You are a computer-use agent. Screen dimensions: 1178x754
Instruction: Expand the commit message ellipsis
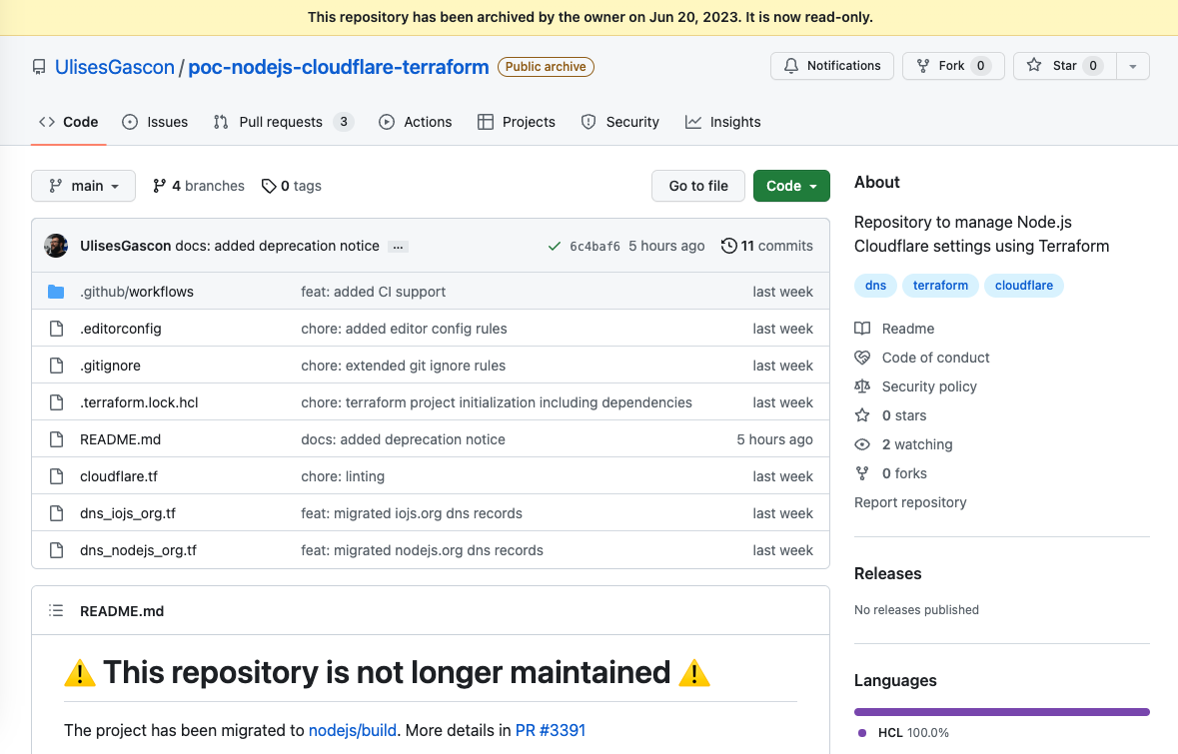click(398, 247)
